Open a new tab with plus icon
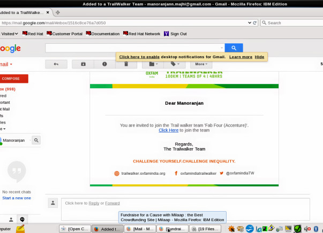 [x=58, y=12]
